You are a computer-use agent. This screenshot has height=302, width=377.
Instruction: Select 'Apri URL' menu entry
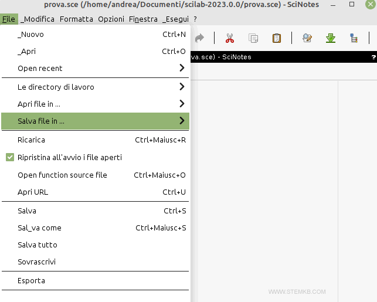33,192
